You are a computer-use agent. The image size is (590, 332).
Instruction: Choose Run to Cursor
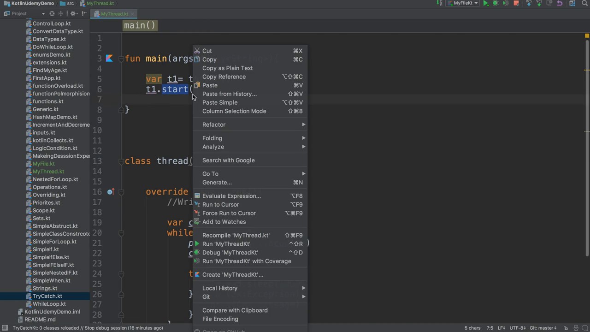point(249,205)
